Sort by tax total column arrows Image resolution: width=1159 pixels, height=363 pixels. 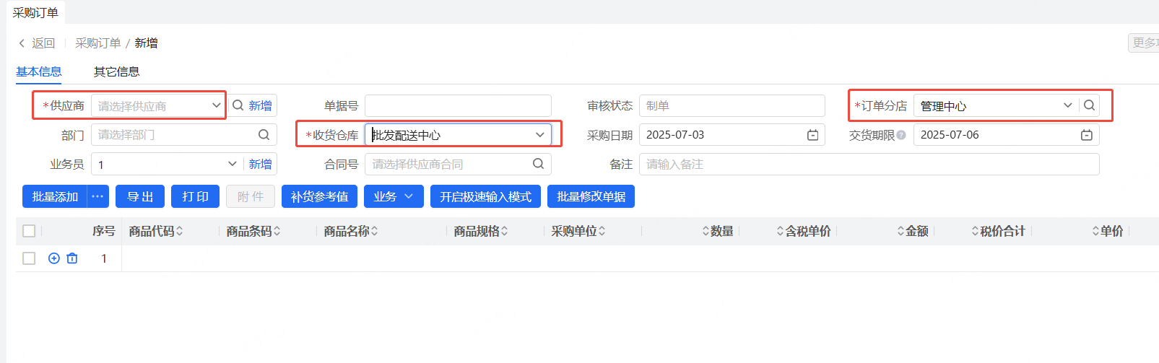click(x=975, y=231)
